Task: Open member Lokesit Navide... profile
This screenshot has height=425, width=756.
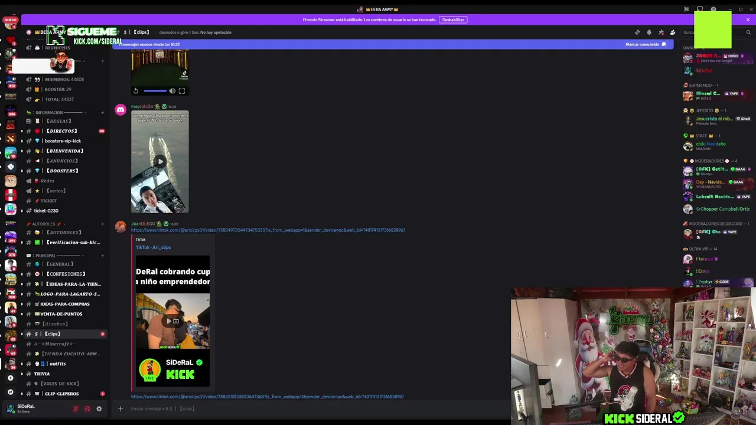Action: click(716, 197)
